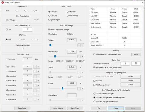Click the CPU Cache row in table

[116, 20]
